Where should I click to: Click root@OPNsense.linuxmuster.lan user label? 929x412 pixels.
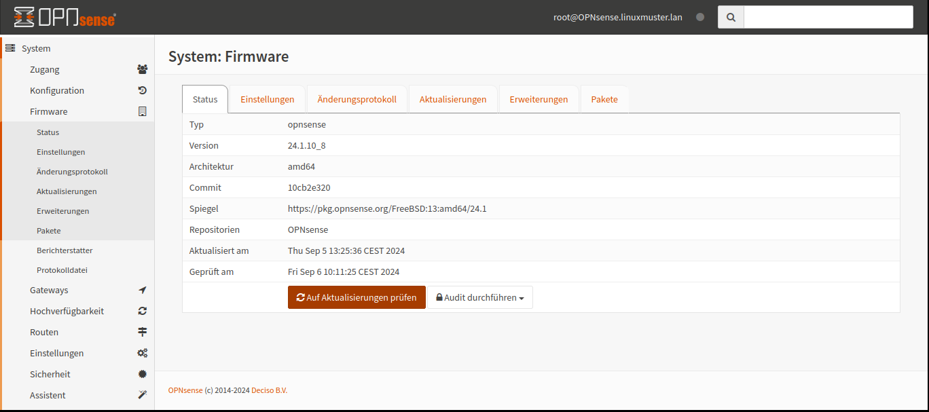point(618,18)
